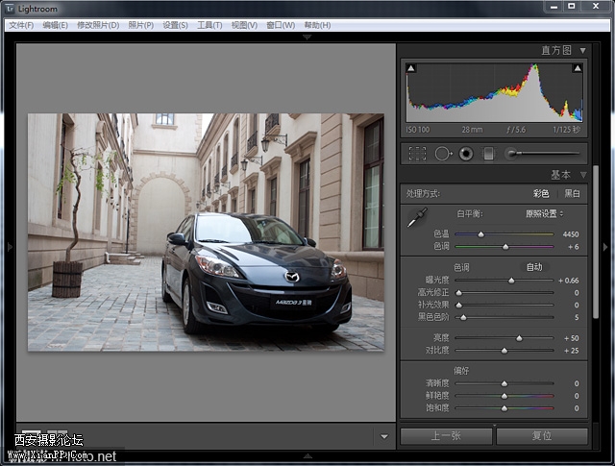This screenshot has height=466, width=615.
Task: Adjust the 对比度 contrast slider handle
Action: click(x=504, y=351)
